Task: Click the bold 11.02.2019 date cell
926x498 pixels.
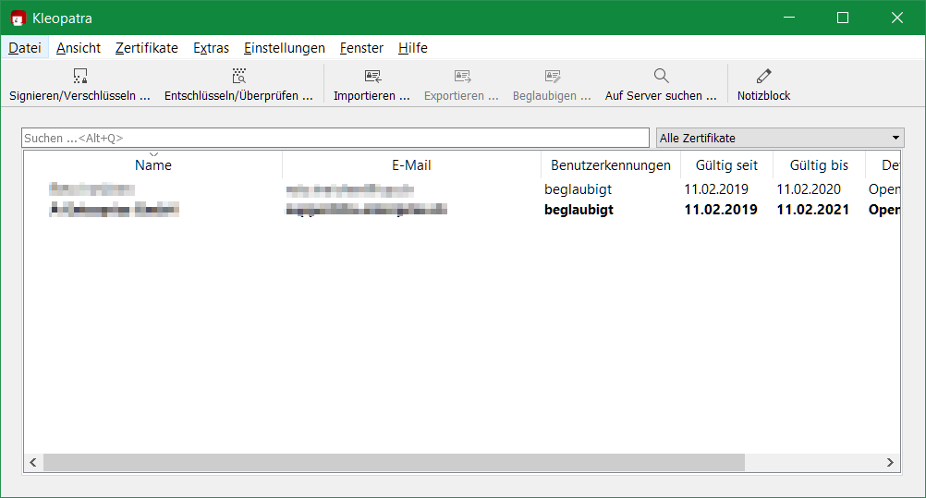Action: tap(721, 210)
